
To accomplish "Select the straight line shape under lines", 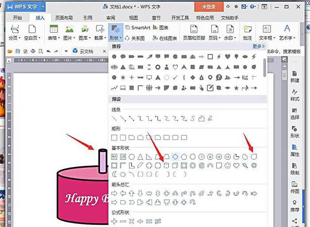I will coord(114,118).
